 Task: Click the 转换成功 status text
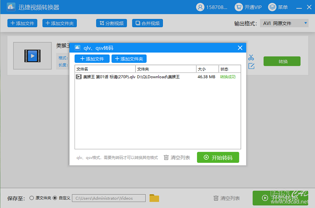[228, 77]
